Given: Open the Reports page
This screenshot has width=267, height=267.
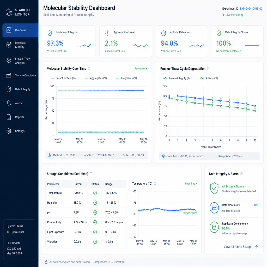Looking at the screenshot, I should click(20, 117).
